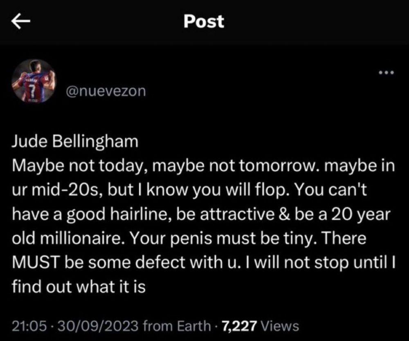
Task: Click the last line "find out what it is"
Action: pyautogui.click(x=79, y=287)
